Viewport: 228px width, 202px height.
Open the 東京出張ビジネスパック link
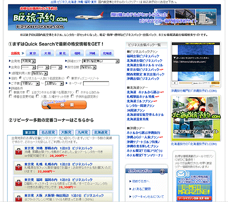[x=143, y=70]
